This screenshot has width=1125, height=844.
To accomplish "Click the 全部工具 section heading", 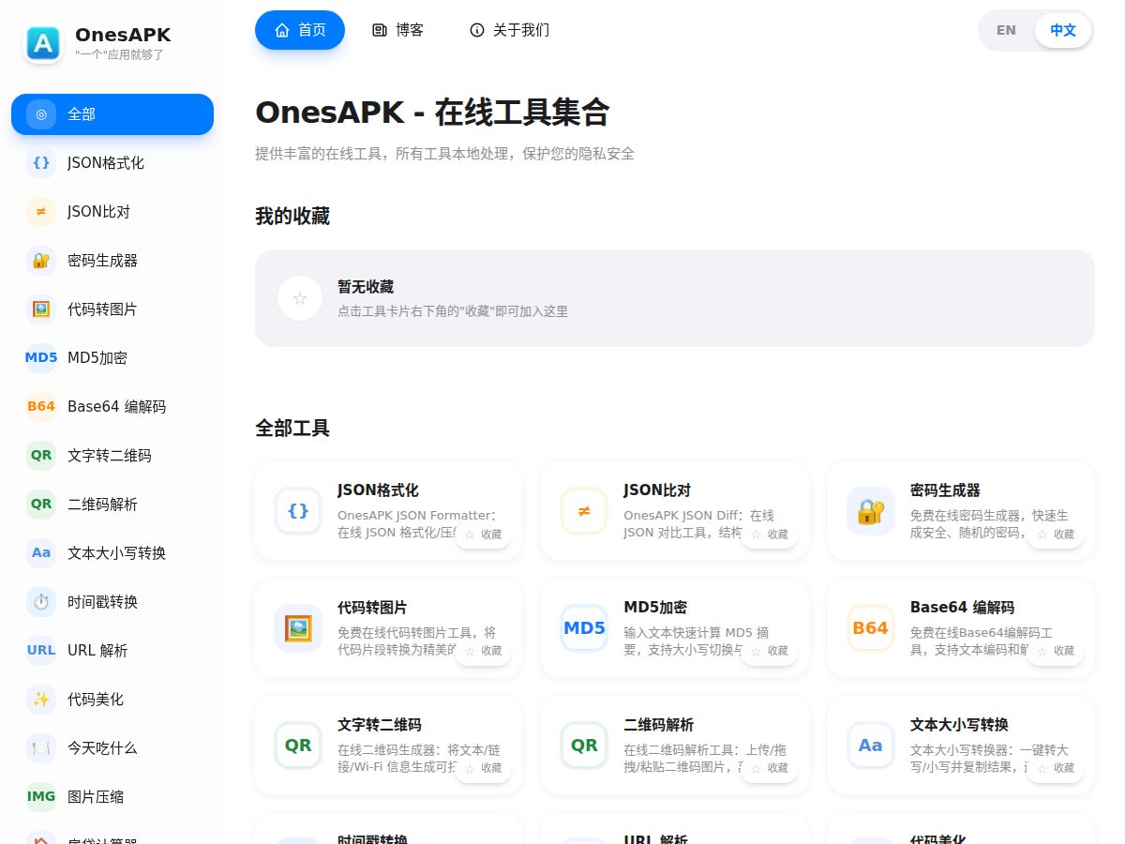I will coord(292,429).
